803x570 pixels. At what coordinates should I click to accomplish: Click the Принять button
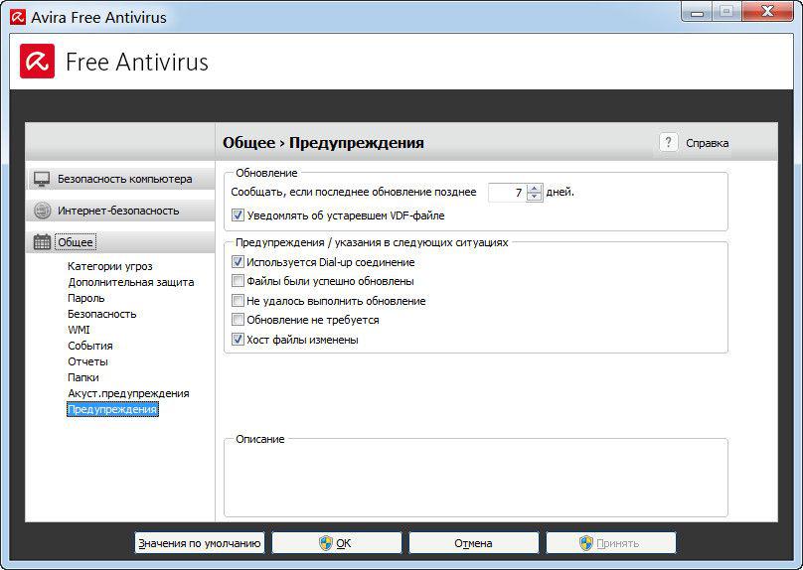611,543
